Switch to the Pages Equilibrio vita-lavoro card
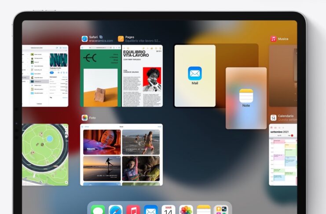The width and height of the screenshot is (326, 214). 142,76
